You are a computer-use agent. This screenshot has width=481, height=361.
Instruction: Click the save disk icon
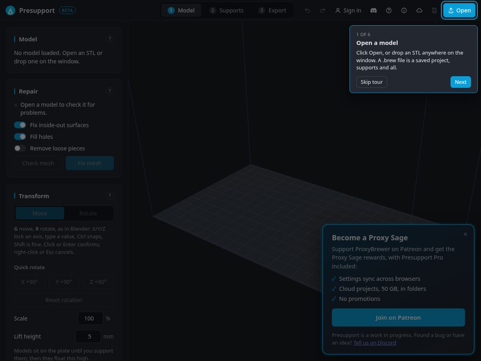435,10
